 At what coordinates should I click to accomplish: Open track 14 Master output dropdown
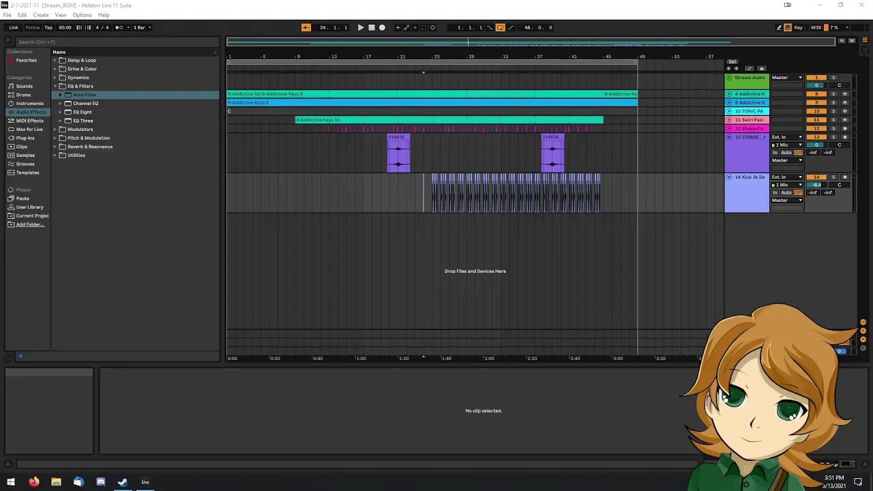tap(786, 200)
